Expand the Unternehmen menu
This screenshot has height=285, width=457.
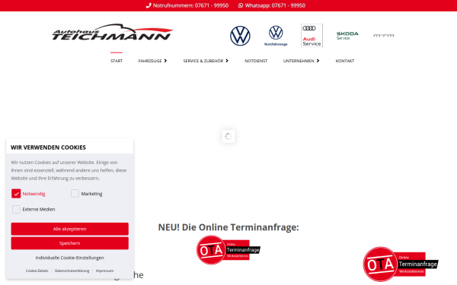point(301,61)
